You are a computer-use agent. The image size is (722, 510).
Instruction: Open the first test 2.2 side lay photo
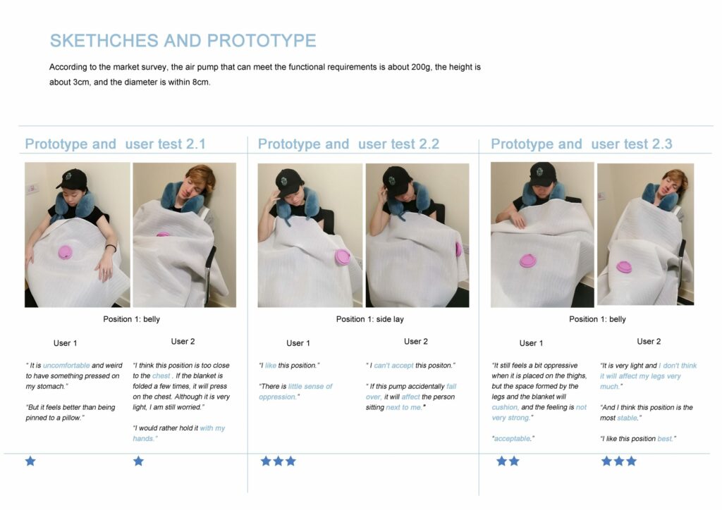310,235
